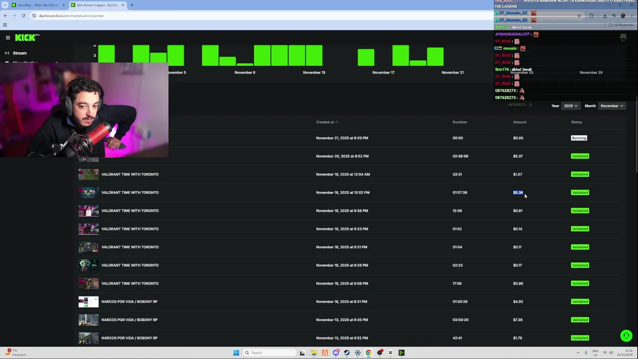
Task: Open the Chrome three-dot menu
Action: 632,15
